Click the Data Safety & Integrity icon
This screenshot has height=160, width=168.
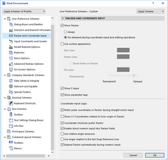tap(11, 81)
